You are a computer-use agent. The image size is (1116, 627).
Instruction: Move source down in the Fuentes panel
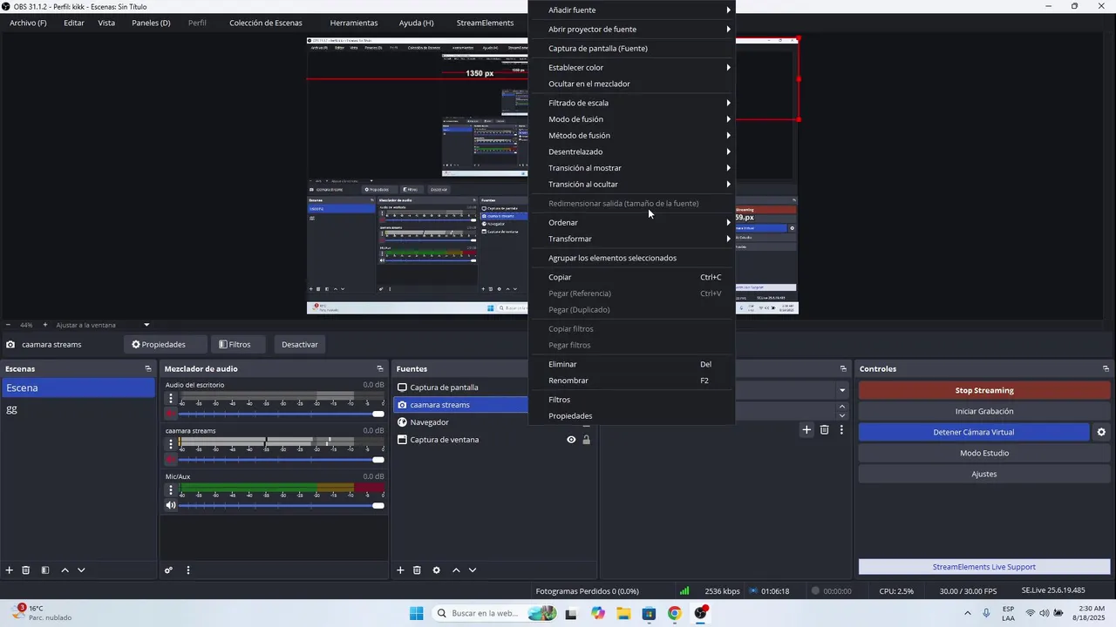[472, 570]
